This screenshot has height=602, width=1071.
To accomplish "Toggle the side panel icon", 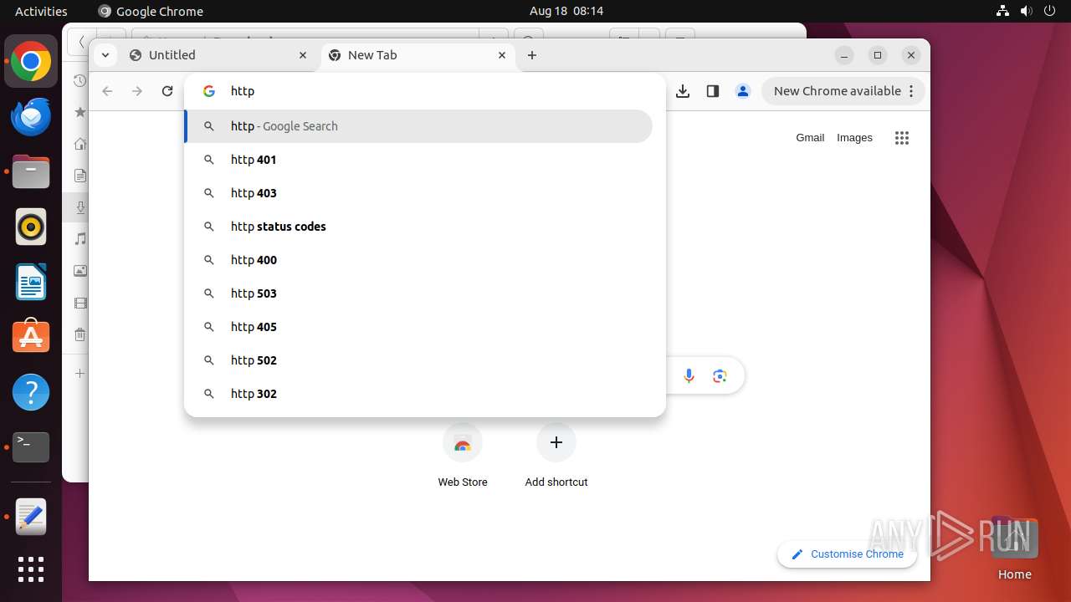I will pos(713,91).
